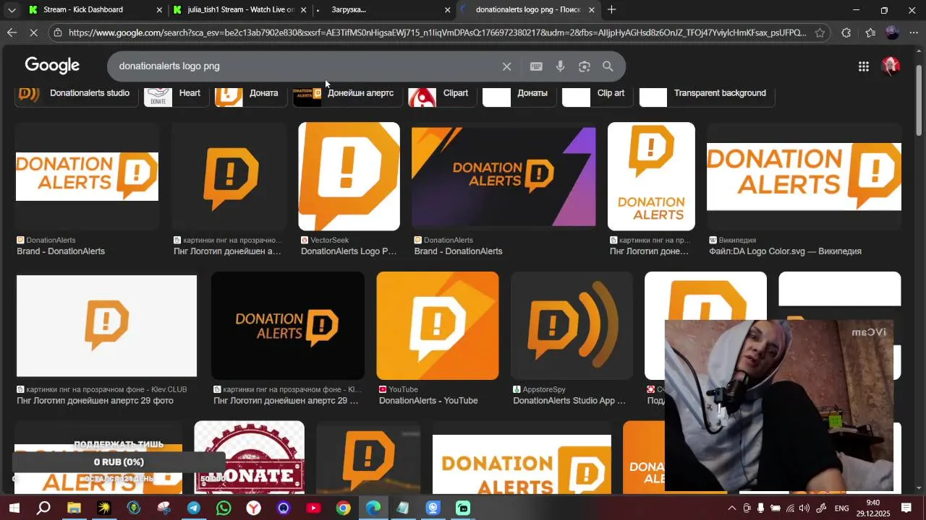926x520 pixels.
Task: Click the address bar URL
Action: [x=438, y=32]
